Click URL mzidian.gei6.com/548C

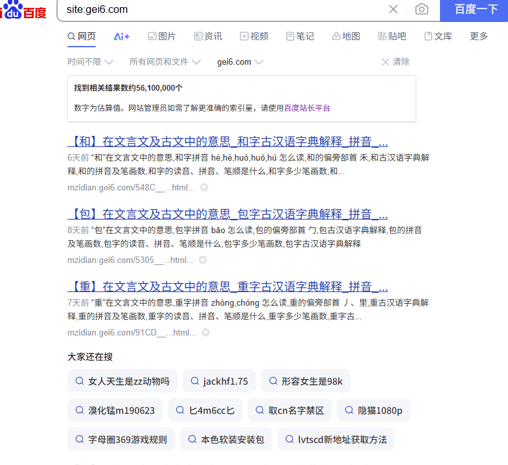tap(131, 188)
